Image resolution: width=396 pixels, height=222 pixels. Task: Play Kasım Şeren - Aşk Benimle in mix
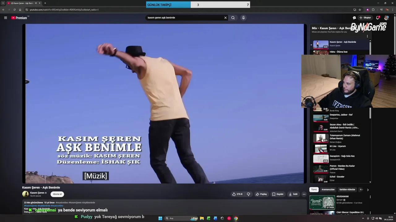(340, 44)
